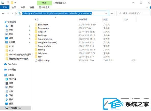Viewport: 151px width, 111px height.
Task: Open the Help icon at ribbon right
Action: pos(150,7)
